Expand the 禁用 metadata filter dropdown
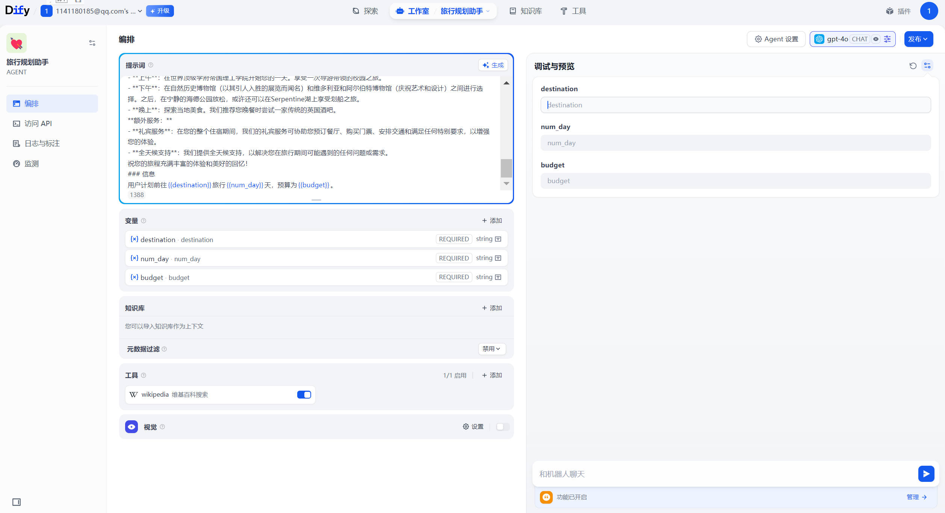Image resolution: width=945 pixels, height=513 pixels. 491,349
